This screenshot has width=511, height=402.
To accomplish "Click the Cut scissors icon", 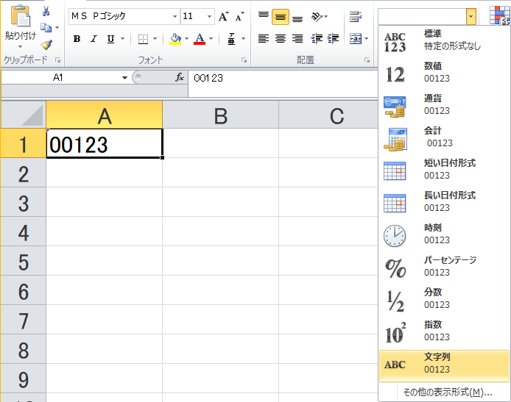I will point(46,11).
